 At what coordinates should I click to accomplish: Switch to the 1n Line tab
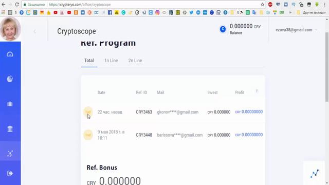click(111, 61)
